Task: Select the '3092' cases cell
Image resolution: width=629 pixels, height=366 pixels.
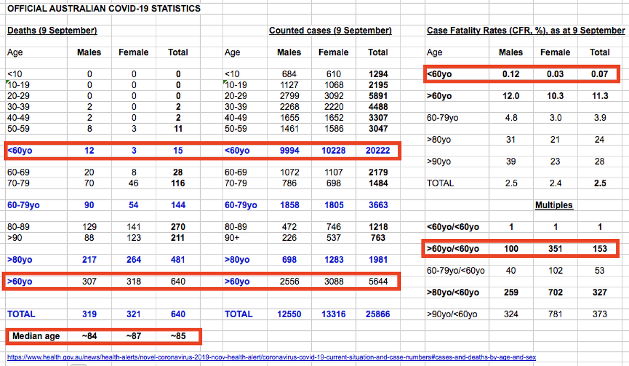Action: (x=333, y=96)
